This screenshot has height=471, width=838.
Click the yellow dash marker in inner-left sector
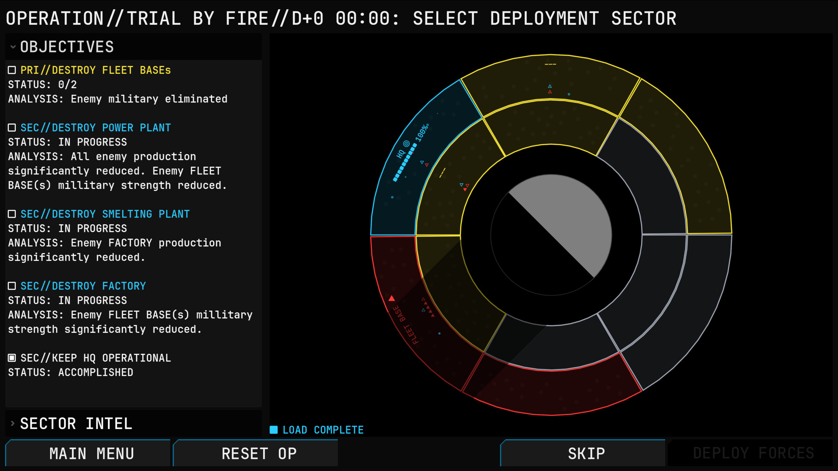(x=442, y=173)
